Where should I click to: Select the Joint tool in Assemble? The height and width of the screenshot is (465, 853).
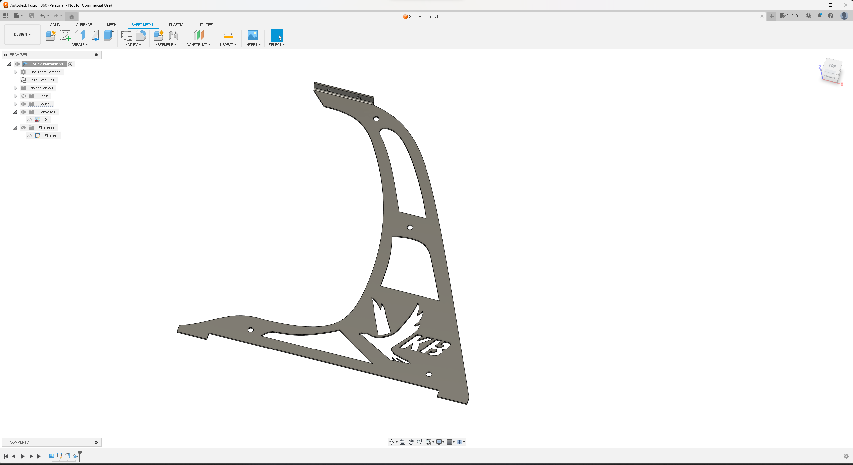pos(173,35)
